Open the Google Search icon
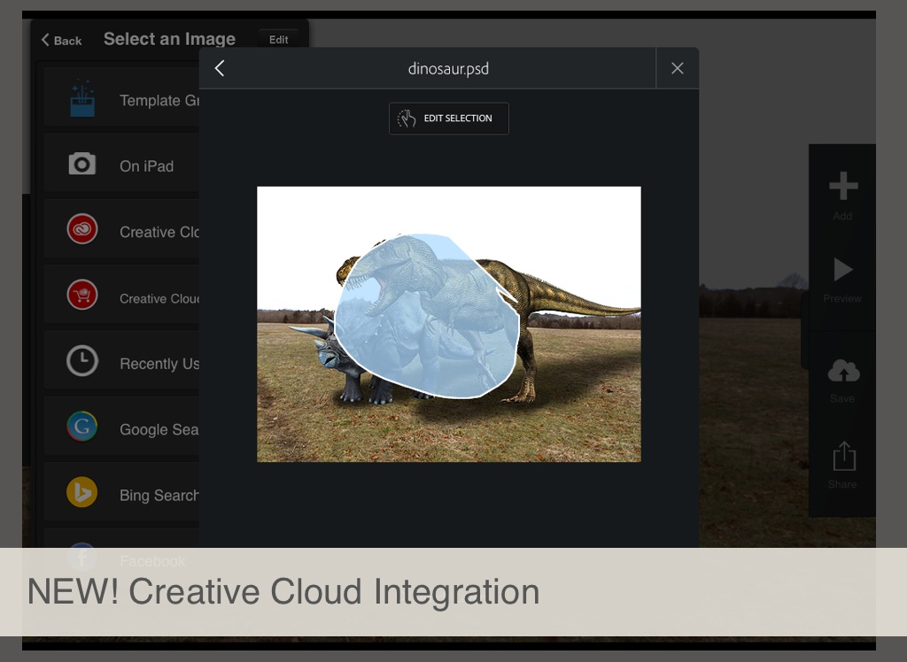This screenshot has width=907, height=662. click(x=82, y=427)
